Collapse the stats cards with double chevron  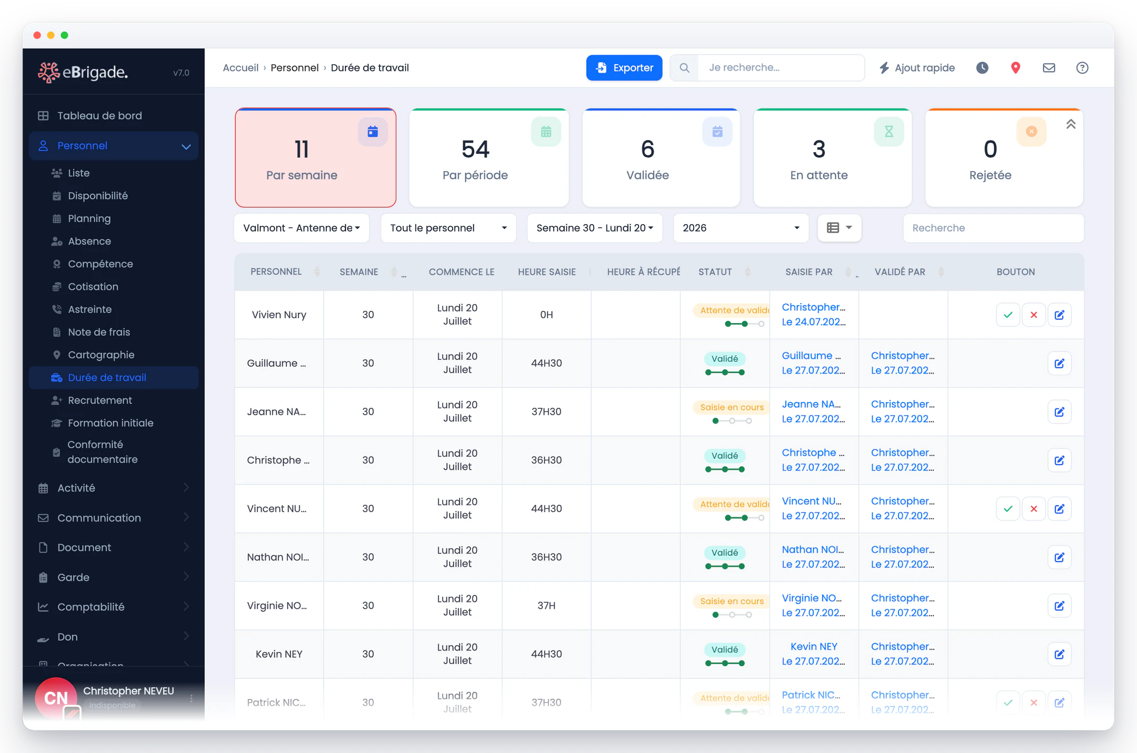click(1071, 125)
